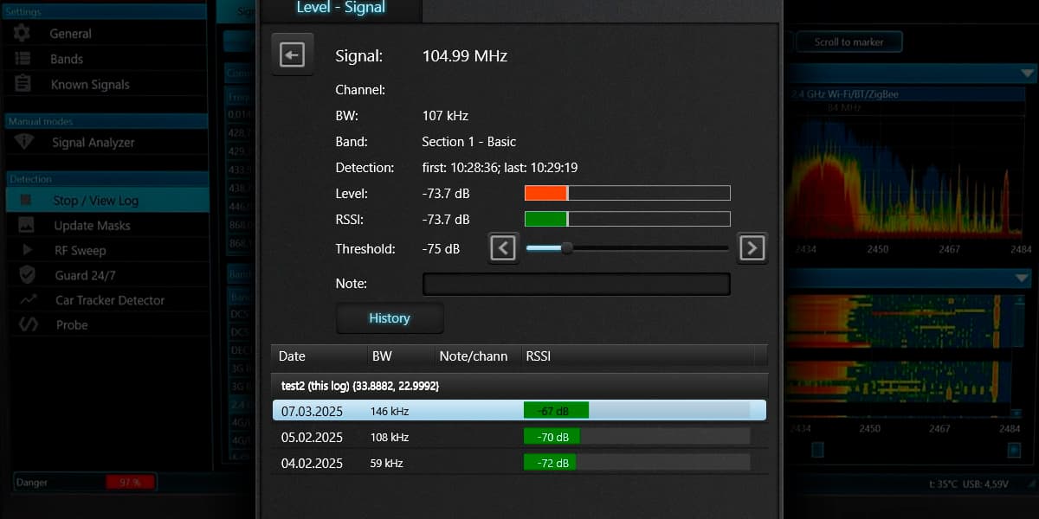Expand the spectrum panel dropdown arrow
Image resolution: width=1039 pixels, height=519 pixels.
point(1023,74)
